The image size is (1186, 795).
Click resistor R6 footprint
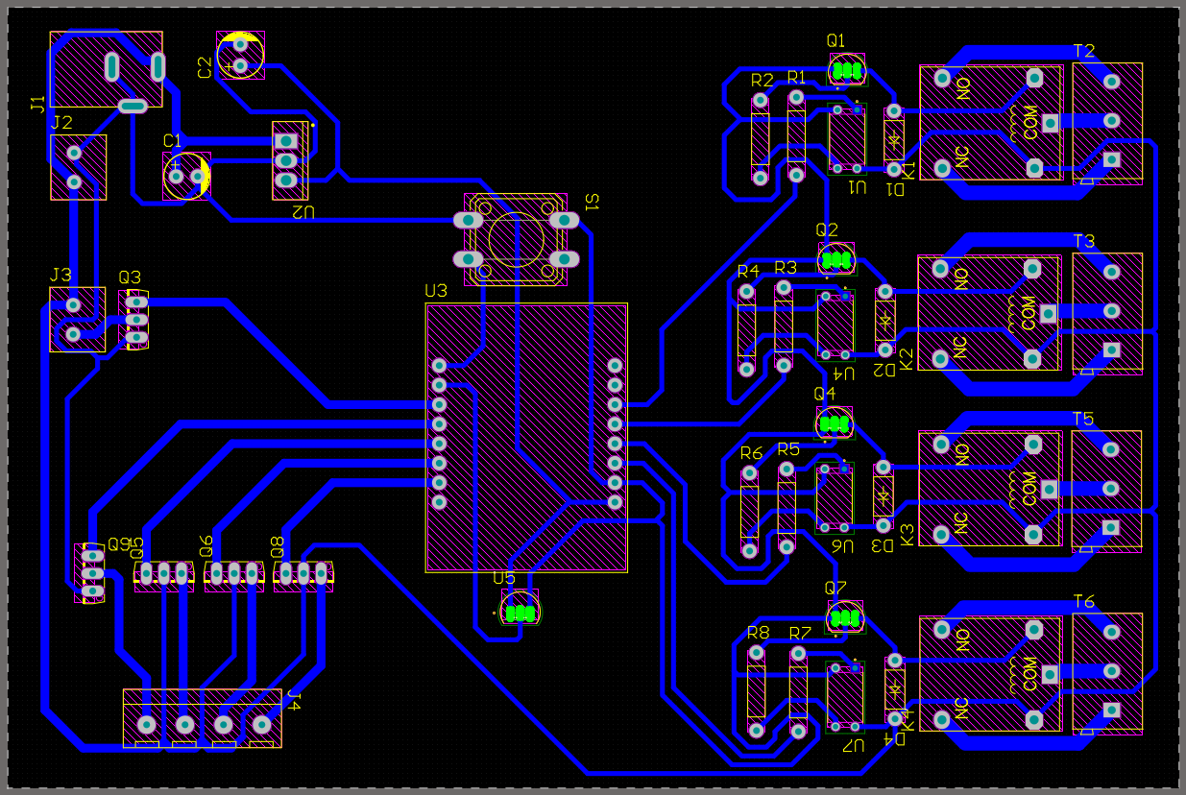[749, 513]
